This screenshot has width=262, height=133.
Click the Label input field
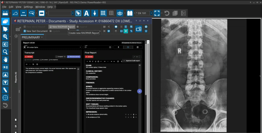pyautogui.click(x=98, y=47)
